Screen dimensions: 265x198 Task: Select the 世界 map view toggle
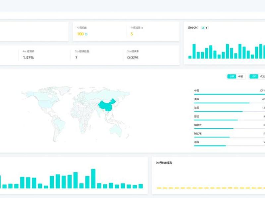click(232, 77)
